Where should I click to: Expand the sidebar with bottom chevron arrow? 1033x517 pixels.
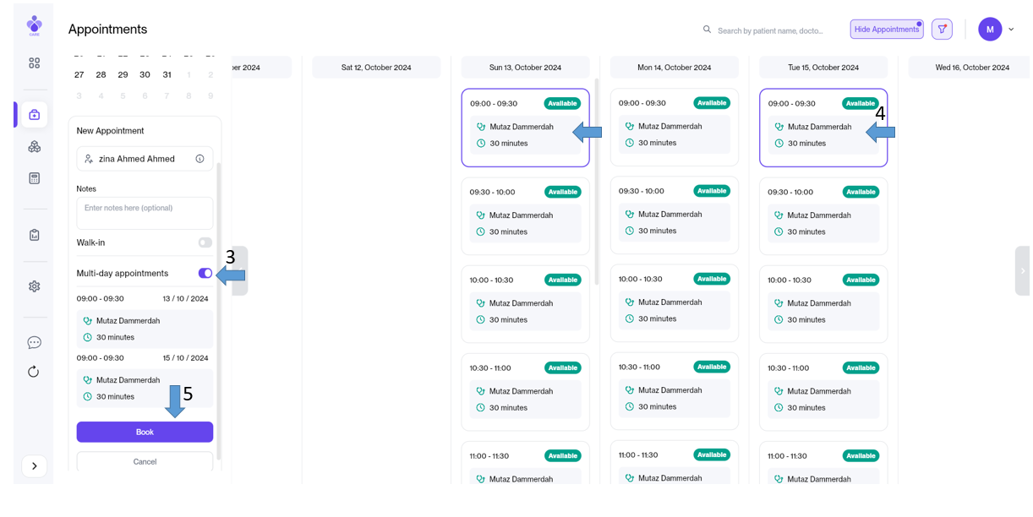34,466
